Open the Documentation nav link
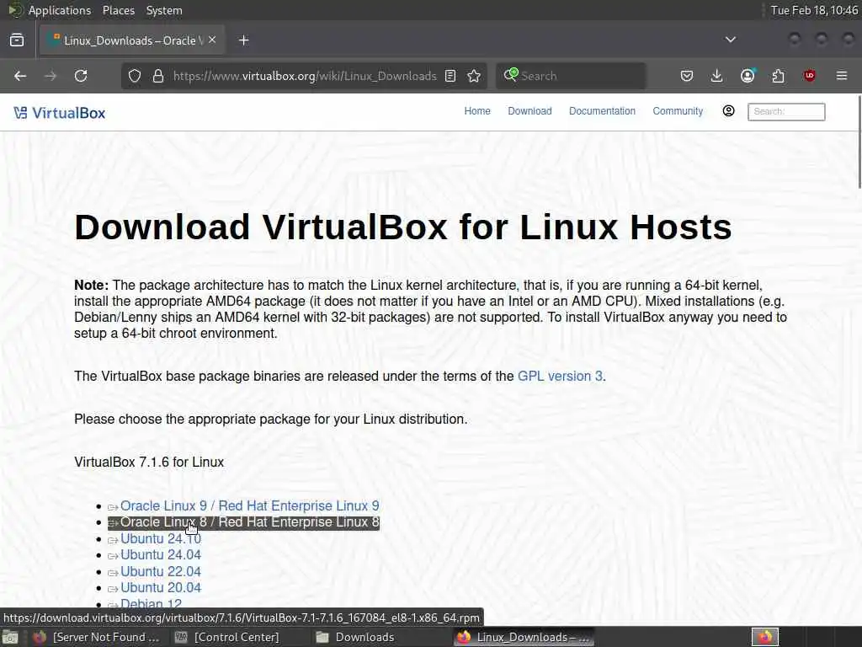862x647 pixels. click(x=602, y=111)
